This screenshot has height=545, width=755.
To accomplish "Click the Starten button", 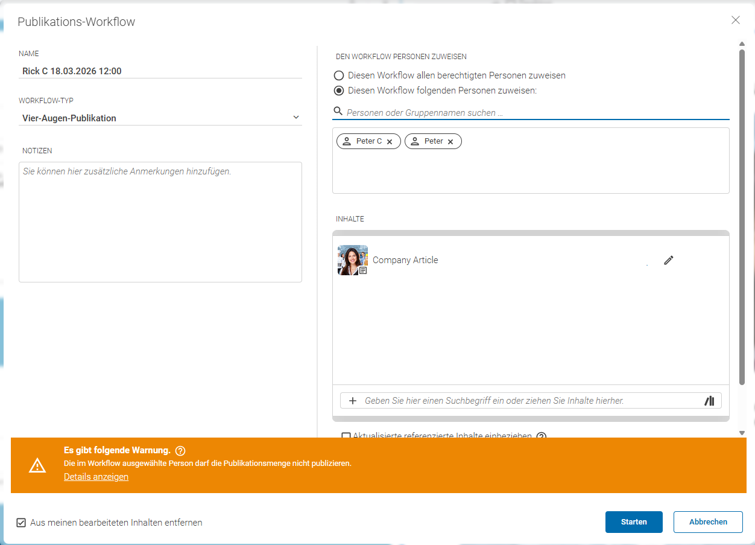I will coord(634,522).
